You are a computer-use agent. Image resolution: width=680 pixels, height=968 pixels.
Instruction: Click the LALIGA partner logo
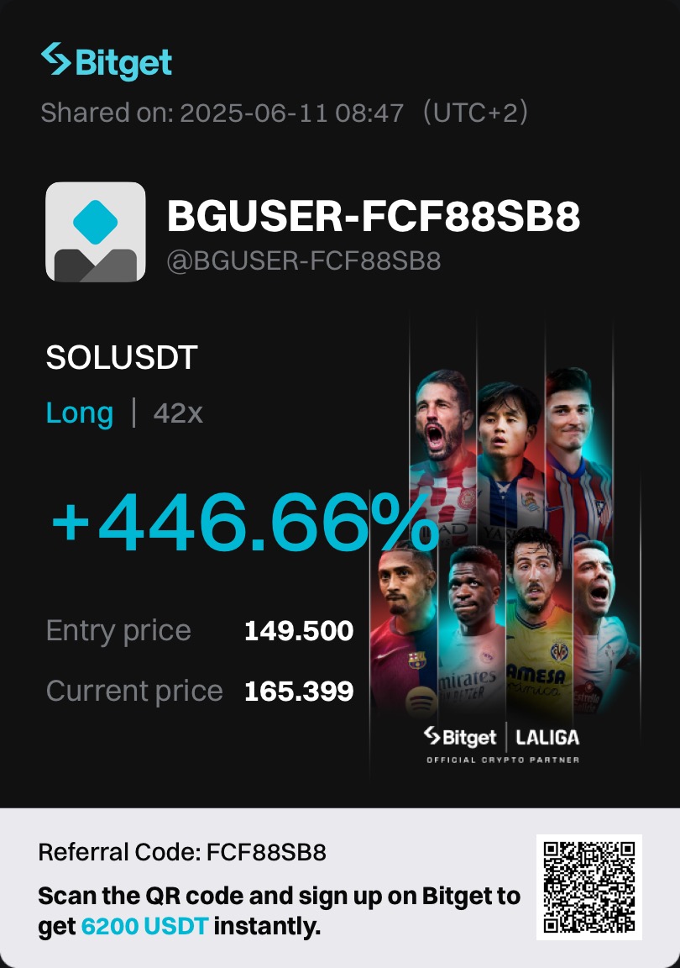547,737
